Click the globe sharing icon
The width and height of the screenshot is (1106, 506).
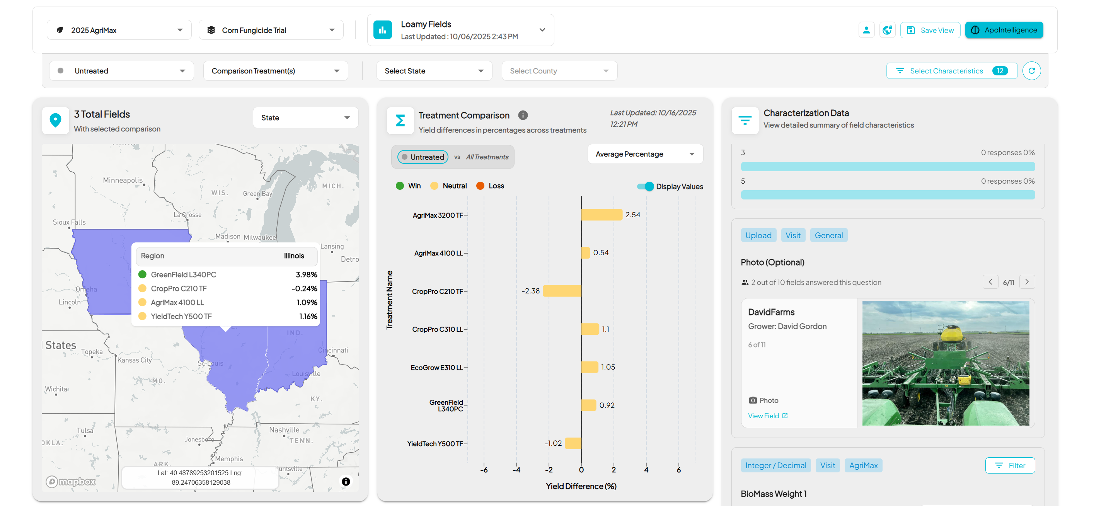[887, 30]
